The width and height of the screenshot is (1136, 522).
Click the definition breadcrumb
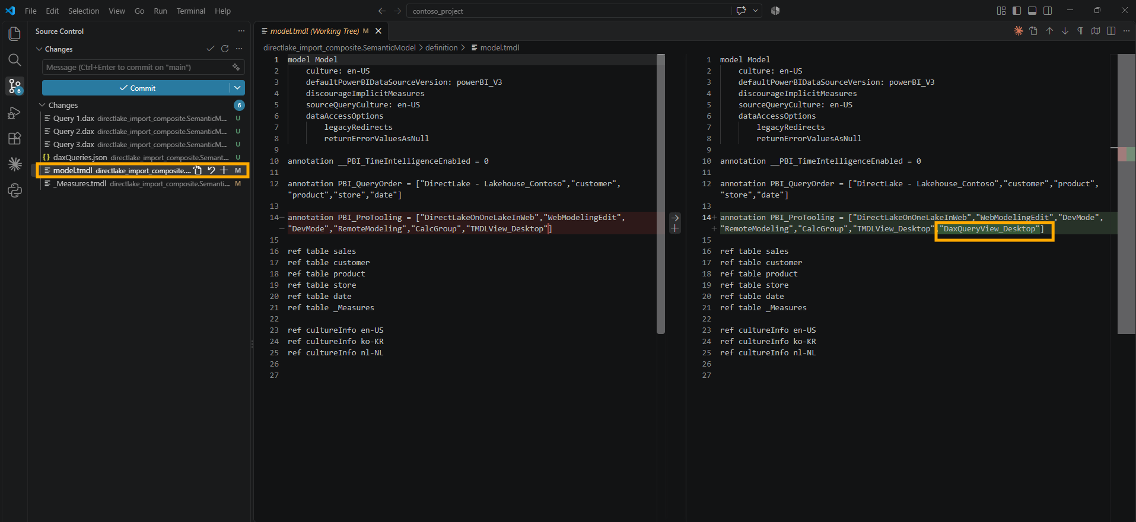(x=441, y=47)
